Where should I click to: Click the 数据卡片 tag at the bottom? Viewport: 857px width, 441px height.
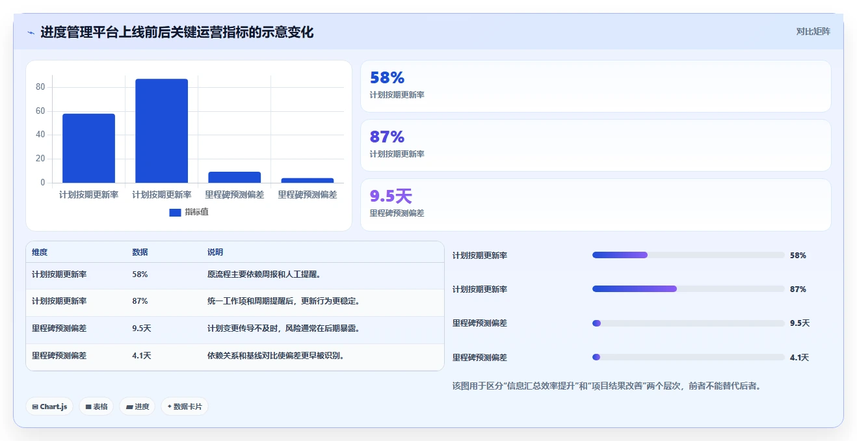click(x=185, y=407)
